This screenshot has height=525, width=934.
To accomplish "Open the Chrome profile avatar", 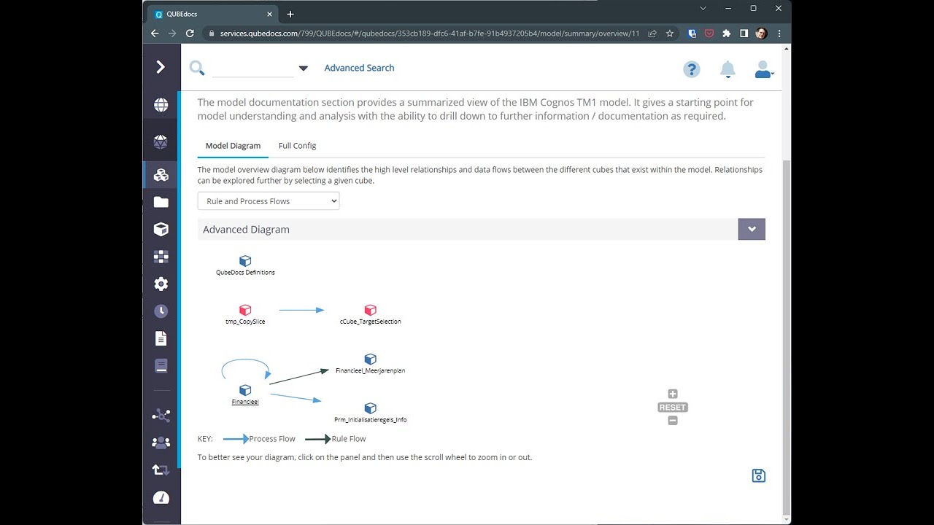I will 761,34.
